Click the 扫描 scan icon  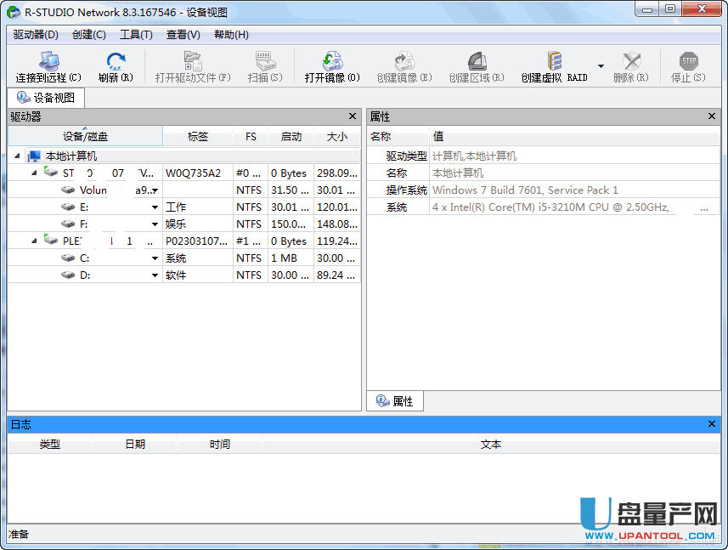[x=264, y=61]
